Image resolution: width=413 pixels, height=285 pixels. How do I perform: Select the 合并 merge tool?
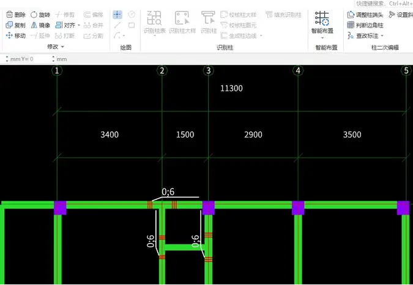pyautogui.click(x=93, y=25)
